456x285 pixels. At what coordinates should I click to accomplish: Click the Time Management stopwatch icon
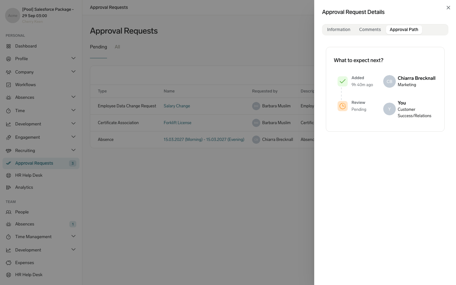9,237
